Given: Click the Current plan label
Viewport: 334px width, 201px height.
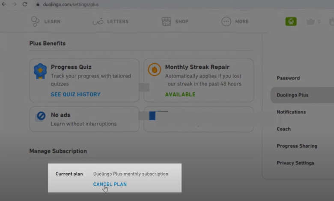Looking at the screenshot, I should (69, 174).
